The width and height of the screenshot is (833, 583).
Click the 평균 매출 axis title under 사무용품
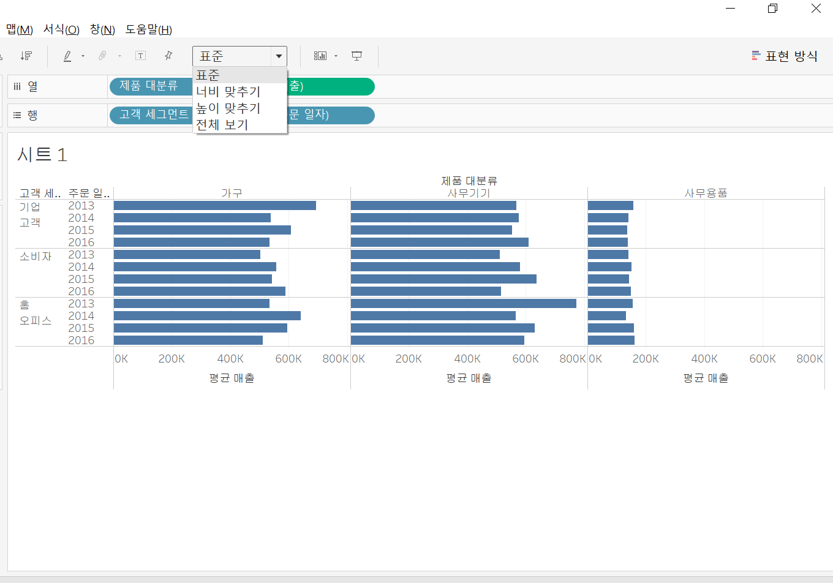[706, 378]
